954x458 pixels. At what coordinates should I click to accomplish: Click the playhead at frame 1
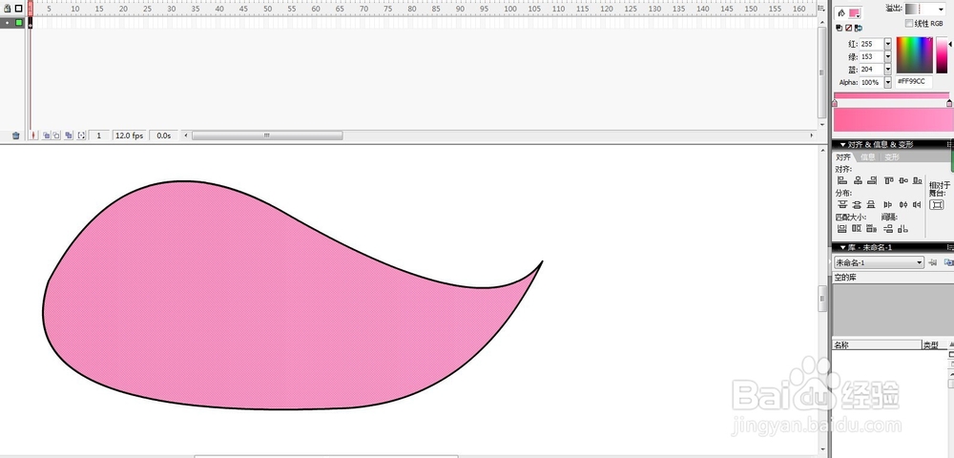(30, 9)
